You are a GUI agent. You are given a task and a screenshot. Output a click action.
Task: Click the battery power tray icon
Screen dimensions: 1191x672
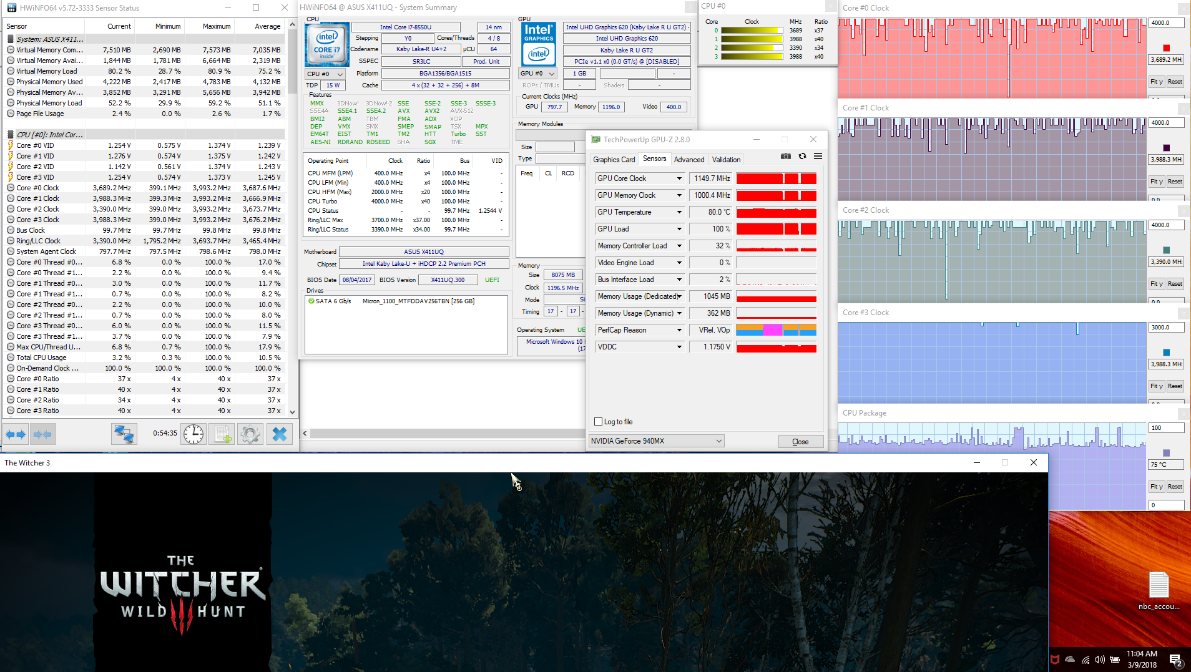1115,660
